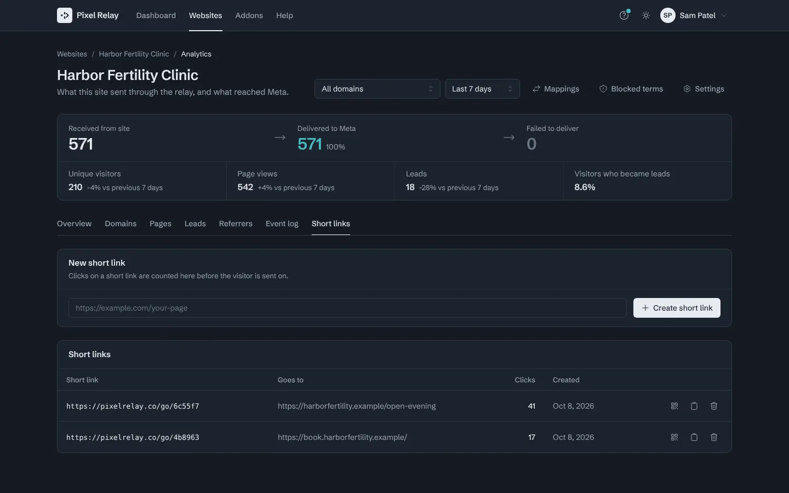The width and height of the screenshot is (789, 493).
Task: Open site Settings
Action: [x=704, y=89]
